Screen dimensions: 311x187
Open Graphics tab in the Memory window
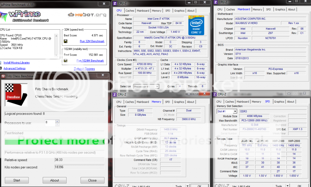[x=179, y=102]
